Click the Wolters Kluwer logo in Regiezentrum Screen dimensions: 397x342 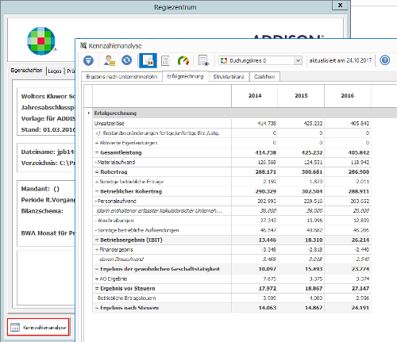[41, 41]
